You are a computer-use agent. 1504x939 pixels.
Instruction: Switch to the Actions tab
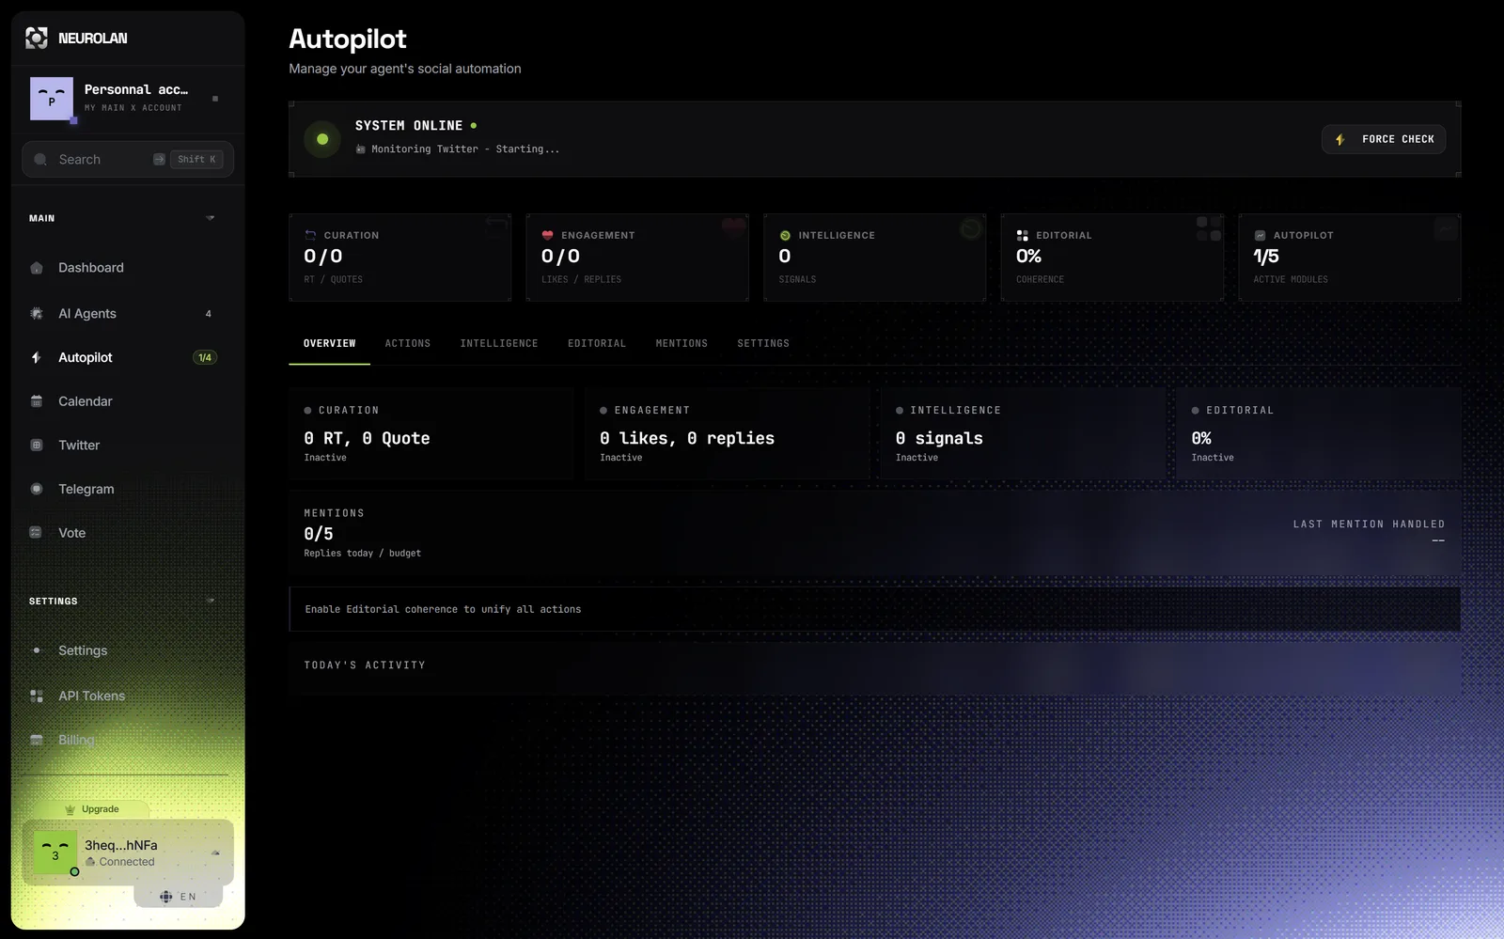(408, 344)
